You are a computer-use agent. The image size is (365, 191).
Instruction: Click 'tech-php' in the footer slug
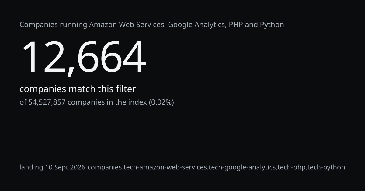coord(291,167)
